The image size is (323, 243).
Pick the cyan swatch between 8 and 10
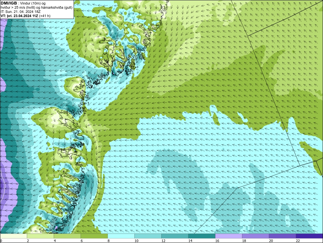point(121,236)
